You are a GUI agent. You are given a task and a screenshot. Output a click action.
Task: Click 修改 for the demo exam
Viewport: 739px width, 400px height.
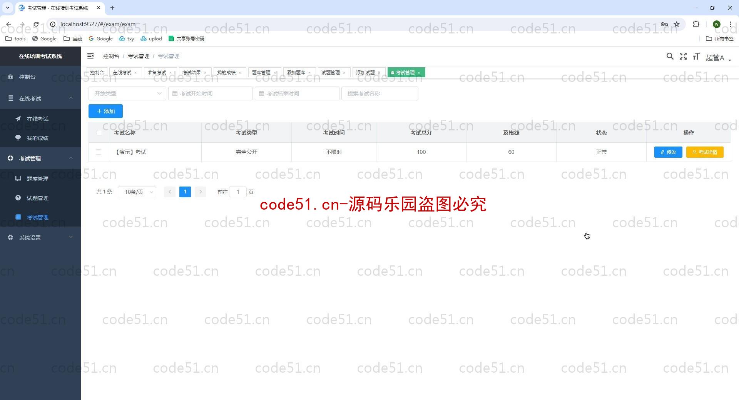tap(668, 152)
